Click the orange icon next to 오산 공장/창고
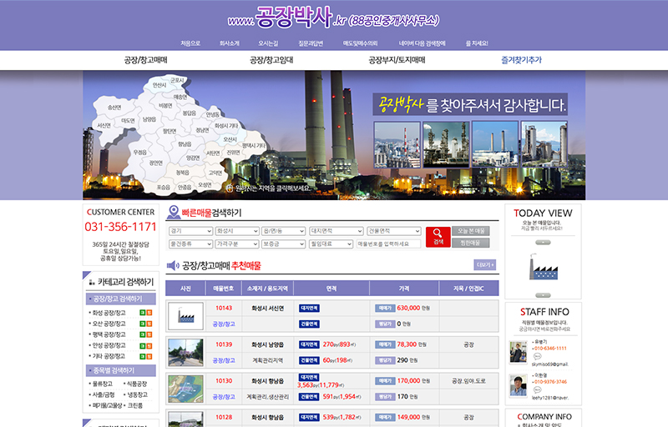Image resolution: width=668 pixels, height=427 pixels. [149, 324]
